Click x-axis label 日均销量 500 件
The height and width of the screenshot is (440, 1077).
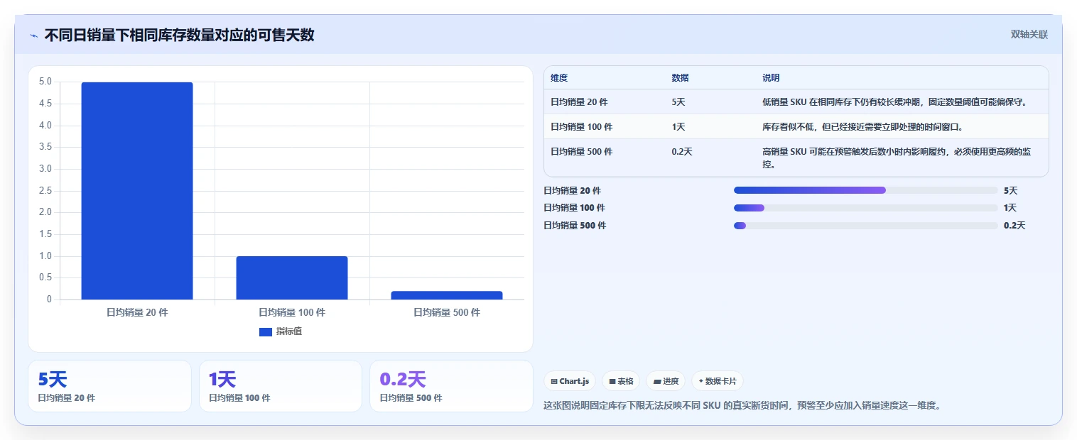(x=447, y=312)
